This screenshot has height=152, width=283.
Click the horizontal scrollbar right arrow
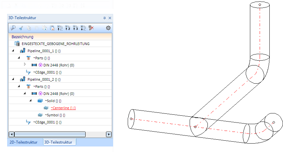click(x=109, y=134)
